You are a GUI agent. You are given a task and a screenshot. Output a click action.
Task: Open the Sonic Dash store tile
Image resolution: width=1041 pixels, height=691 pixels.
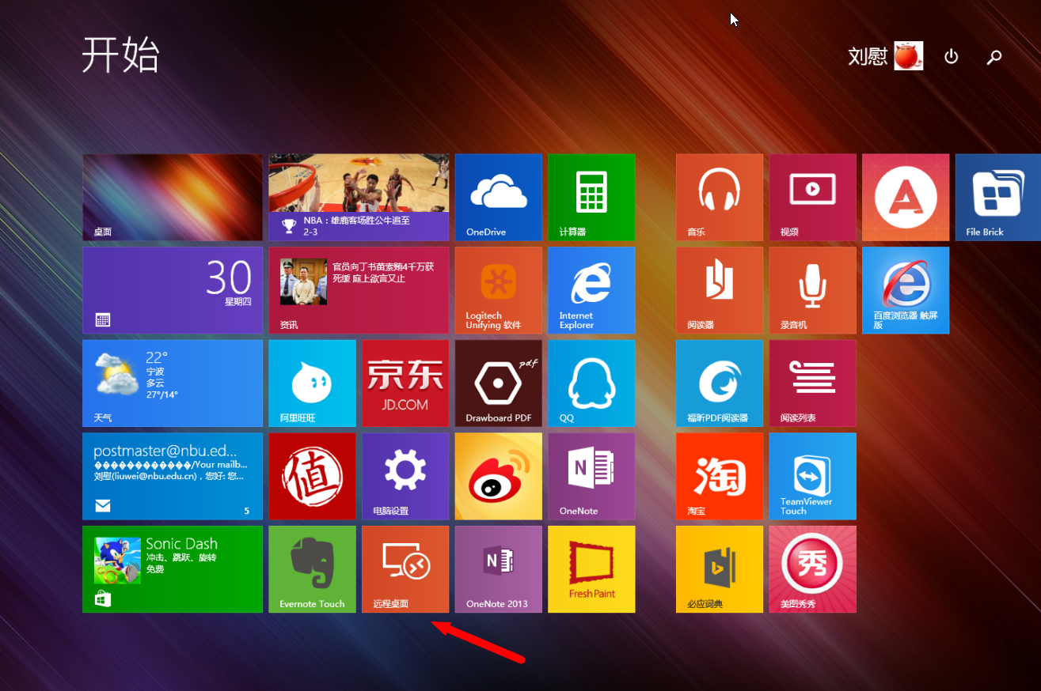(x=173, y=569)
